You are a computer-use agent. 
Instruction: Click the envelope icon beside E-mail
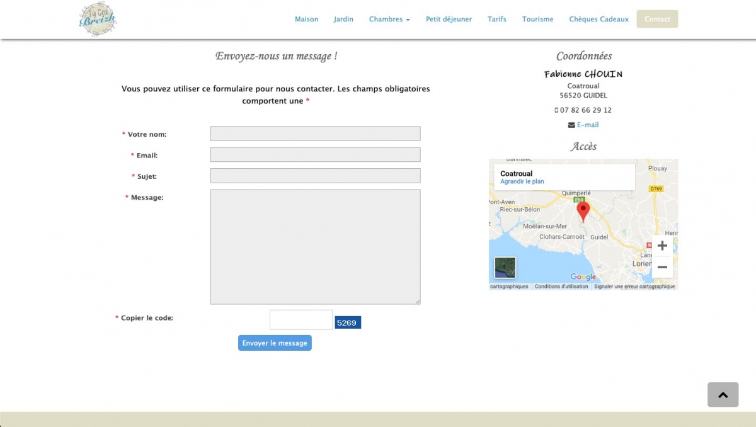tap(571, 125)
